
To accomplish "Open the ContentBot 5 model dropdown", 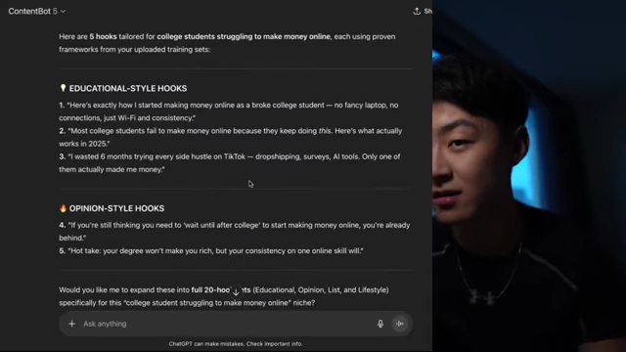I will 37,11.
